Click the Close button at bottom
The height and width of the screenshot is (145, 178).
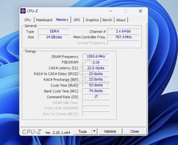[135, 131]
